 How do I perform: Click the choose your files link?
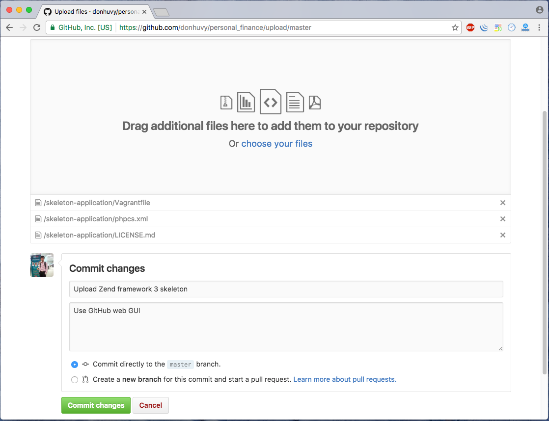point(276,144)
